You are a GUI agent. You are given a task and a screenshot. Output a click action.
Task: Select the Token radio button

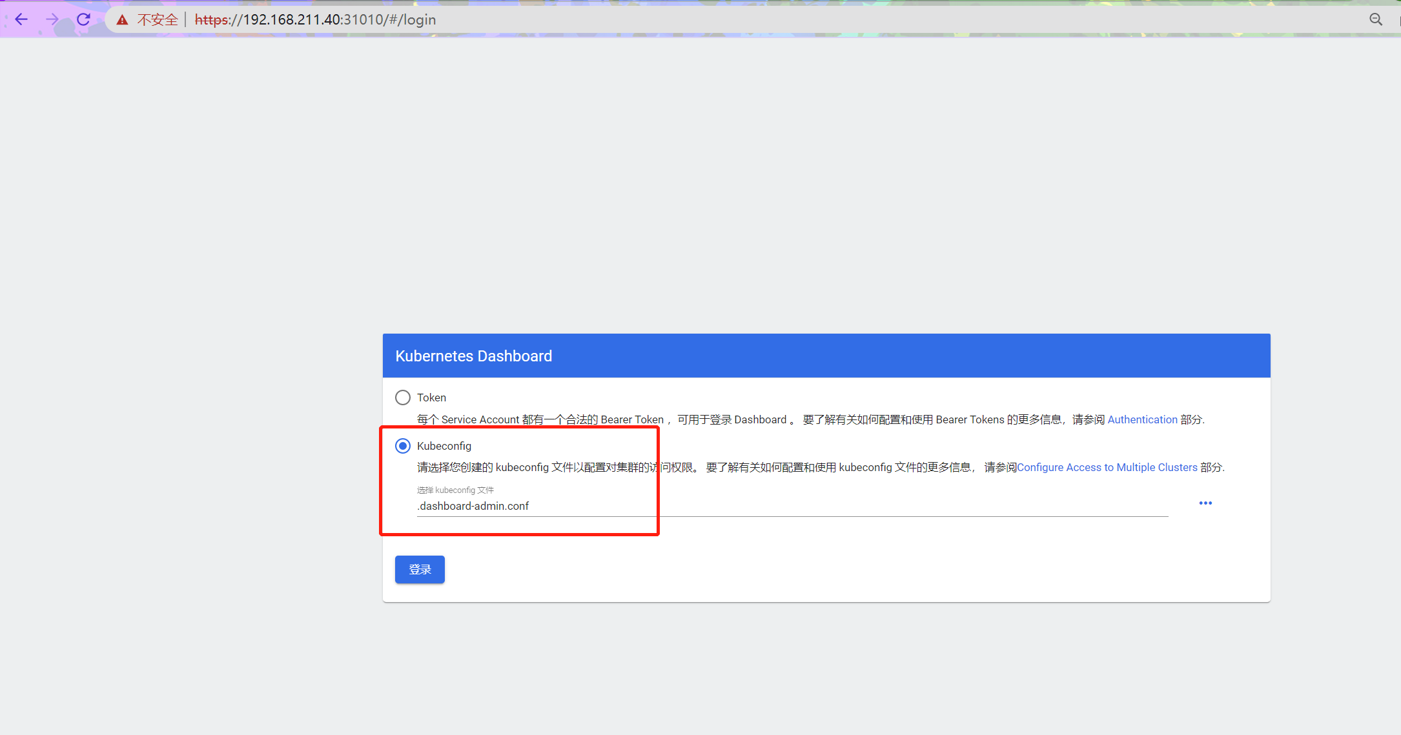click(x=403, y=398)
